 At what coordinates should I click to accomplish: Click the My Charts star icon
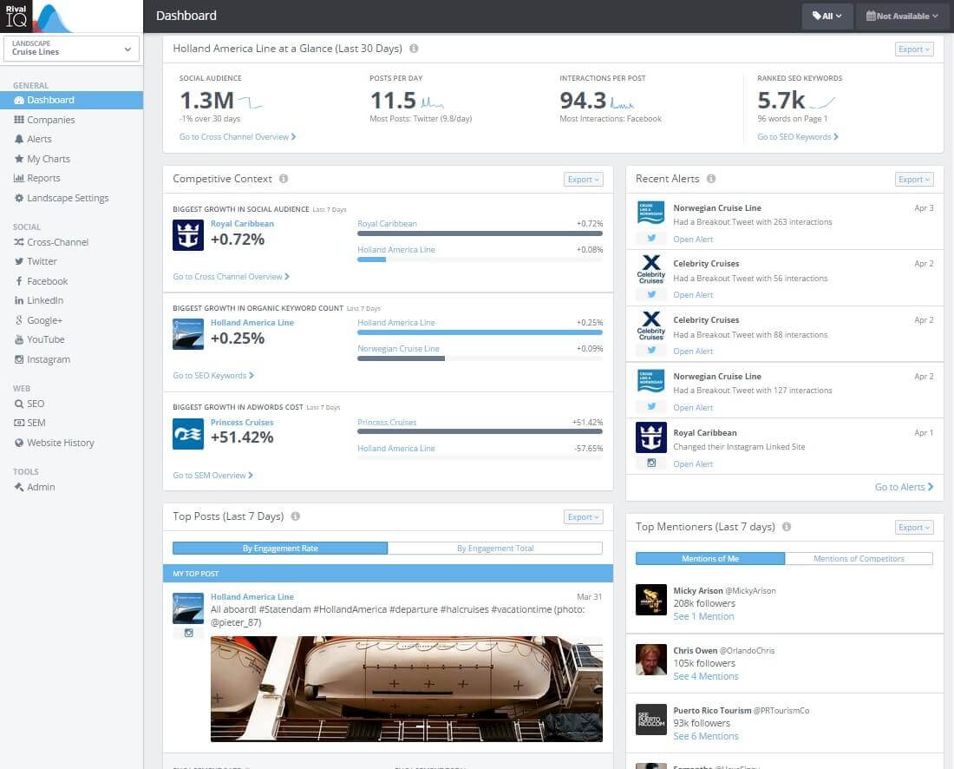(x=19, y=159)
